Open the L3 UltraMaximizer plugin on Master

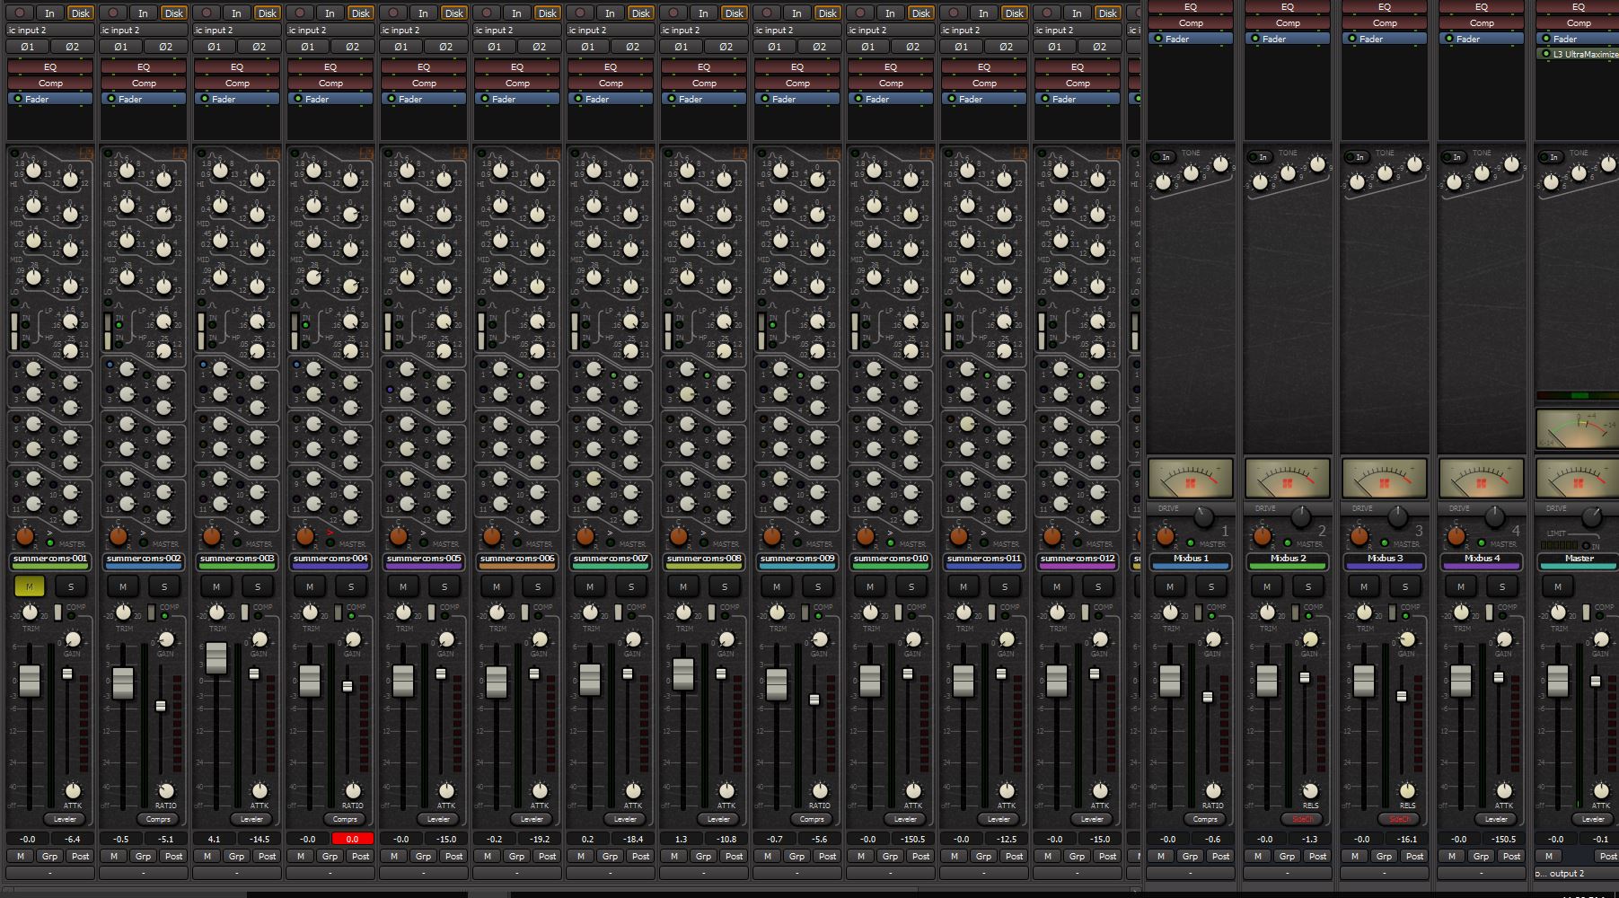(1578, 54)
